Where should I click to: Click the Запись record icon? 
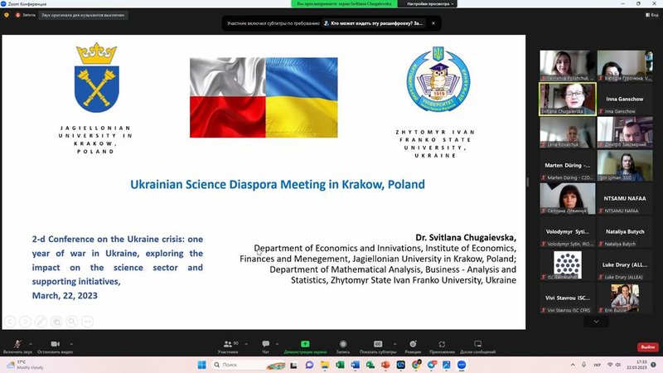343,344
